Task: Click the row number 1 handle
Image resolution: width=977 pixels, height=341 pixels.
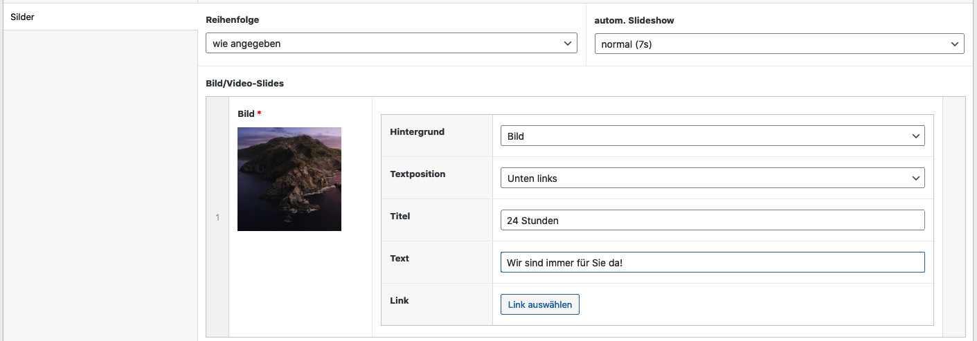Action: (217, 217)
